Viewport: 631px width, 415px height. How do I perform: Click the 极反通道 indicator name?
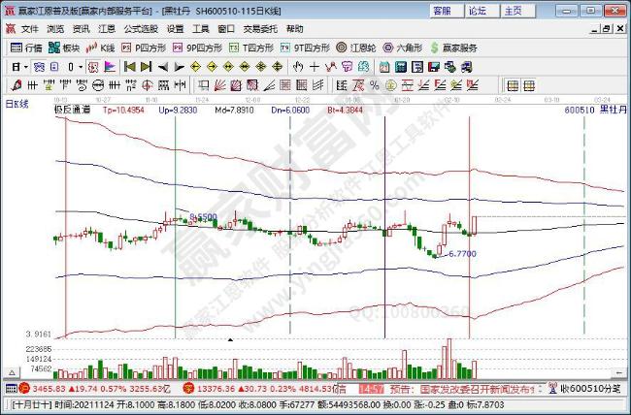(x=73, y=110)
